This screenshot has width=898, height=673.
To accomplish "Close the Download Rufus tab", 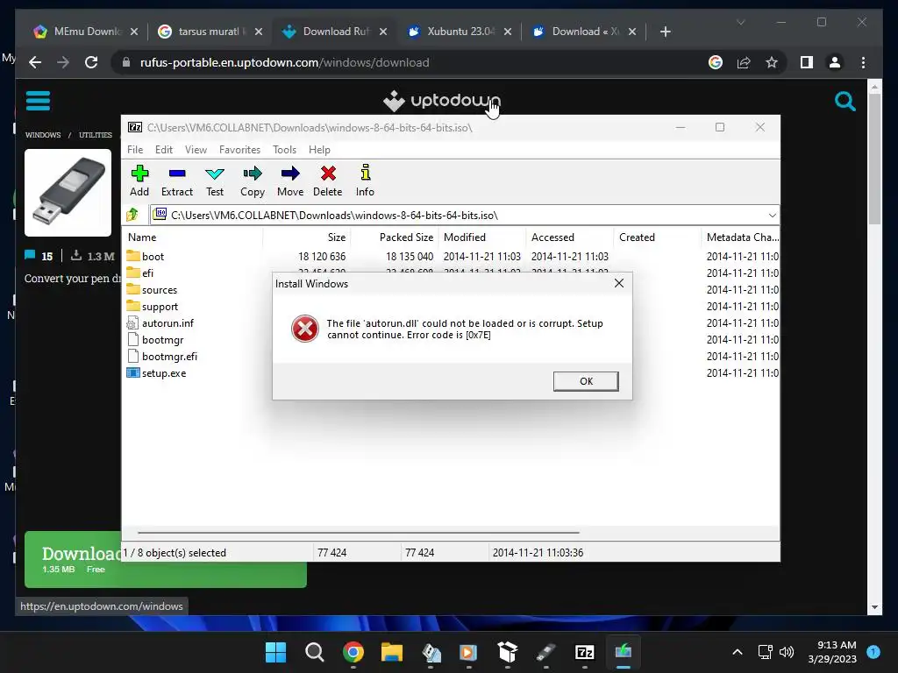I will (383, 32).
